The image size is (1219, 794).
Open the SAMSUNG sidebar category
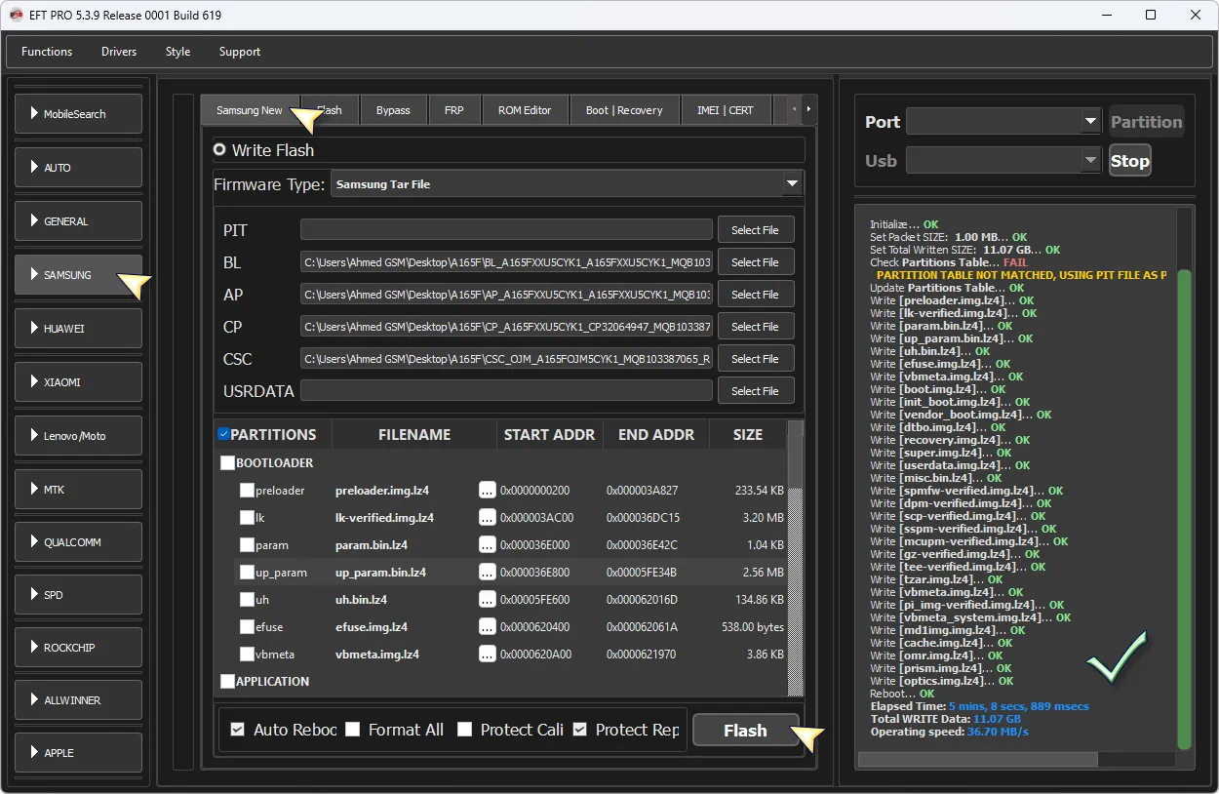coord(79,275)
